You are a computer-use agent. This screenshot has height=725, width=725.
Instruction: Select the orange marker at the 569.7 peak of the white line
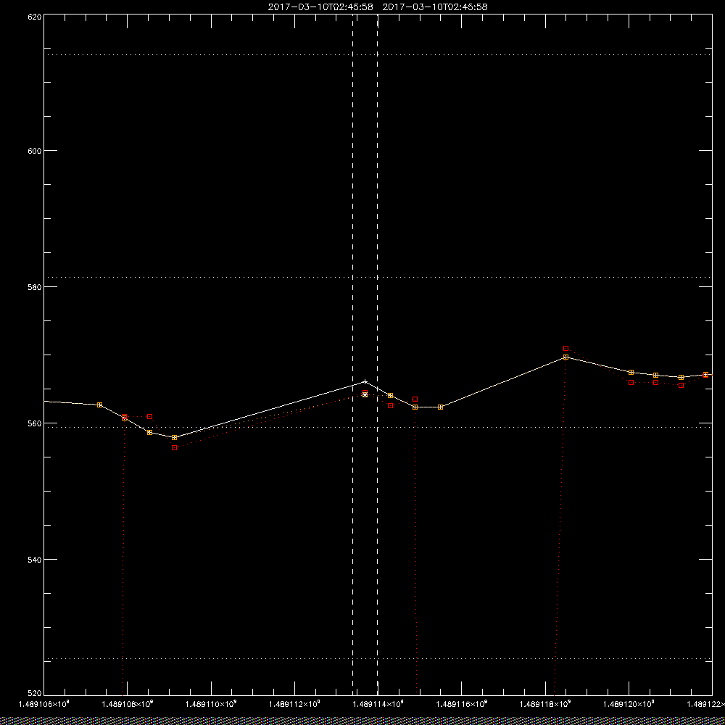(565, 357)
